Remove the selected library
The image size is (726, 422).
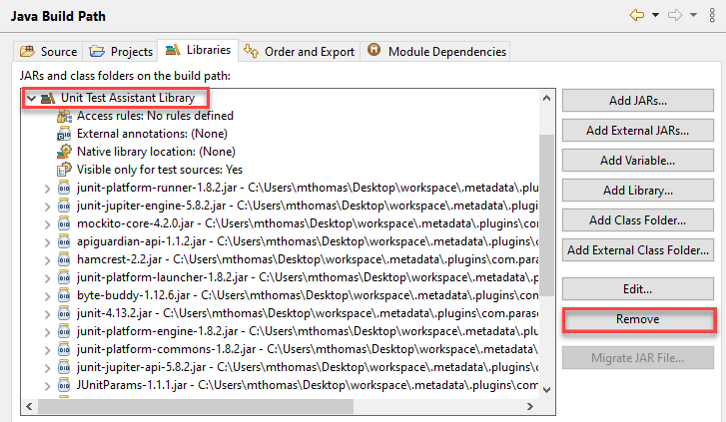638,319
